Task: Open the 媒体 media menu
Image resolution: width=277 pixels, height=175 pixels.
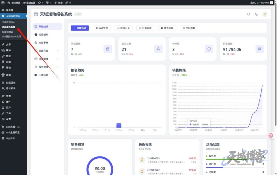Action: click(13, 51)
